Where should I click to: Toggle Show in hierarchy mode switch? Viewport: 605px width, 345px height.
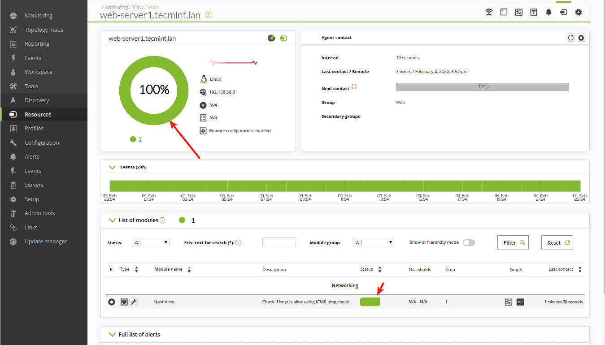coord(469,242)
